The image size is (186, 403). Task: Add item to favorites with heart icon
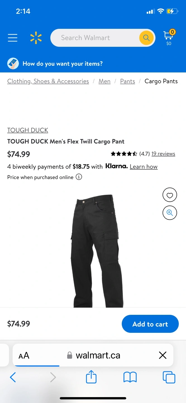170,195
